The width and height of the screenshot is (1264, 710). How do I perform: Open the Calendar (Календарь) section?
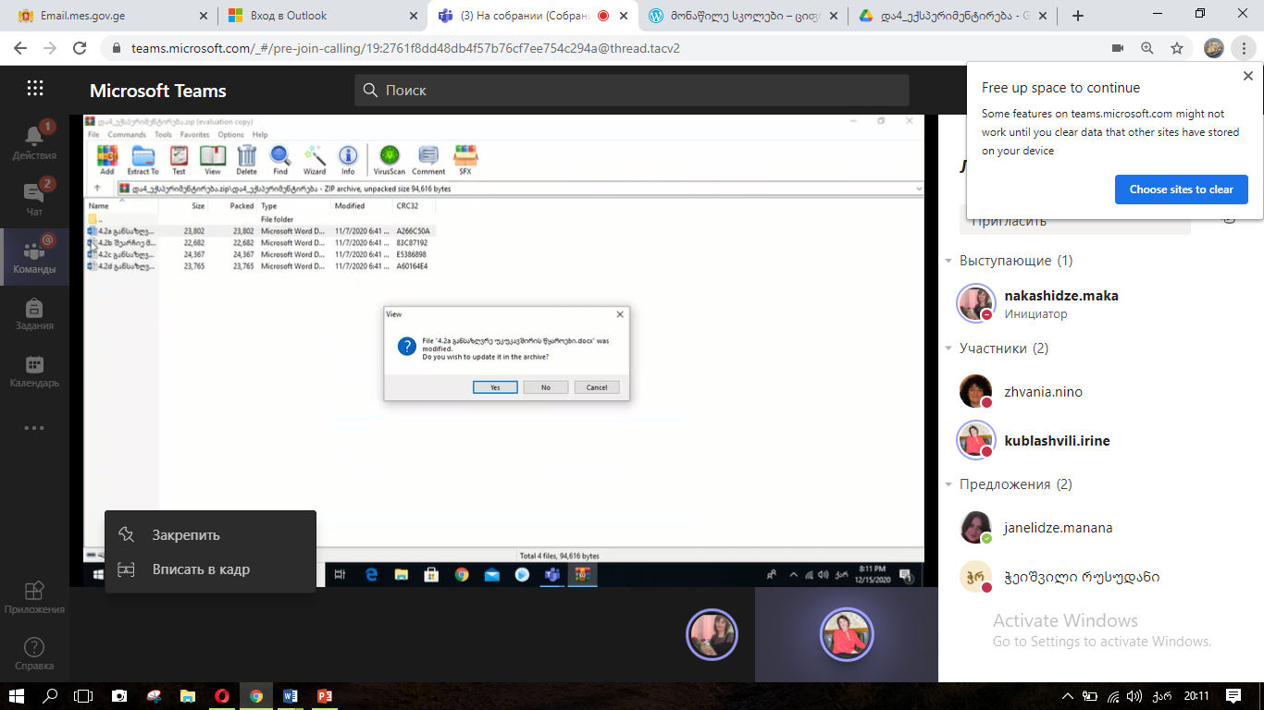(34, 372)
